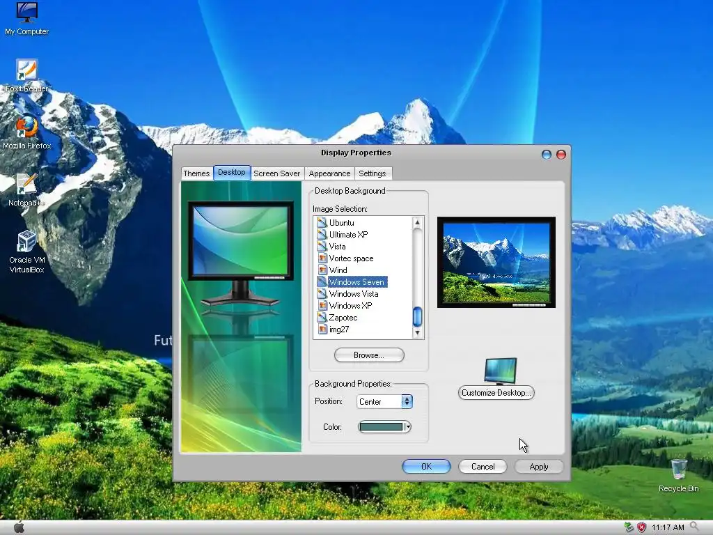713x535 pixels.
Task: Open the Apple logo start menu
Action: (x=19, y=527)
